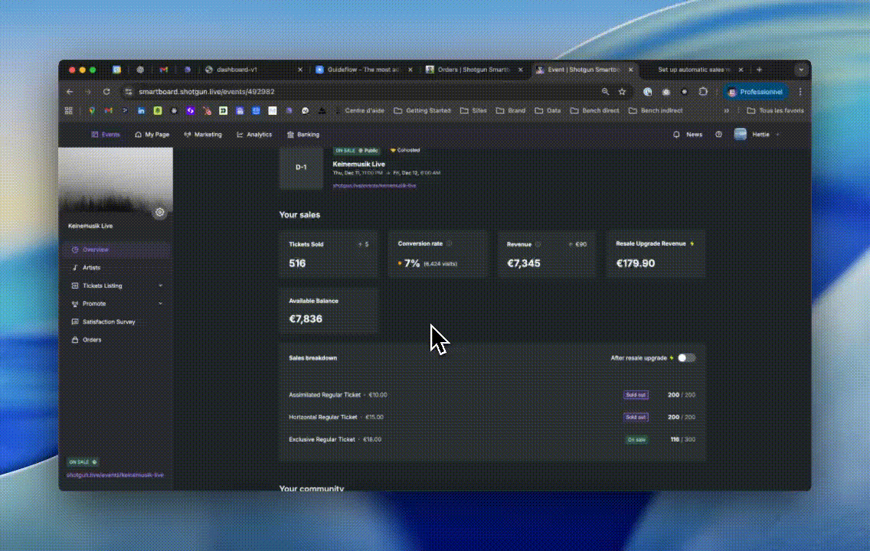Image resolution: width=870 pixels, height=551 pixels.
Task: Open the help question mark icon
Action: tap(718, 135)
